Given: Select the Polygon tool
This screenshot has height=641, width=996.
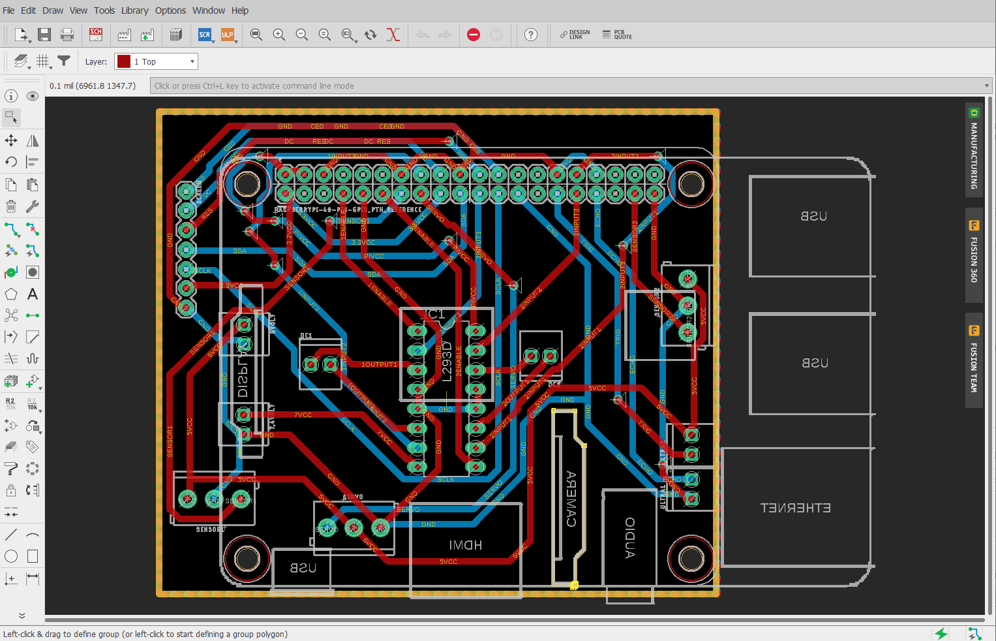Looking at the screenshot, I should click(11, 294).
